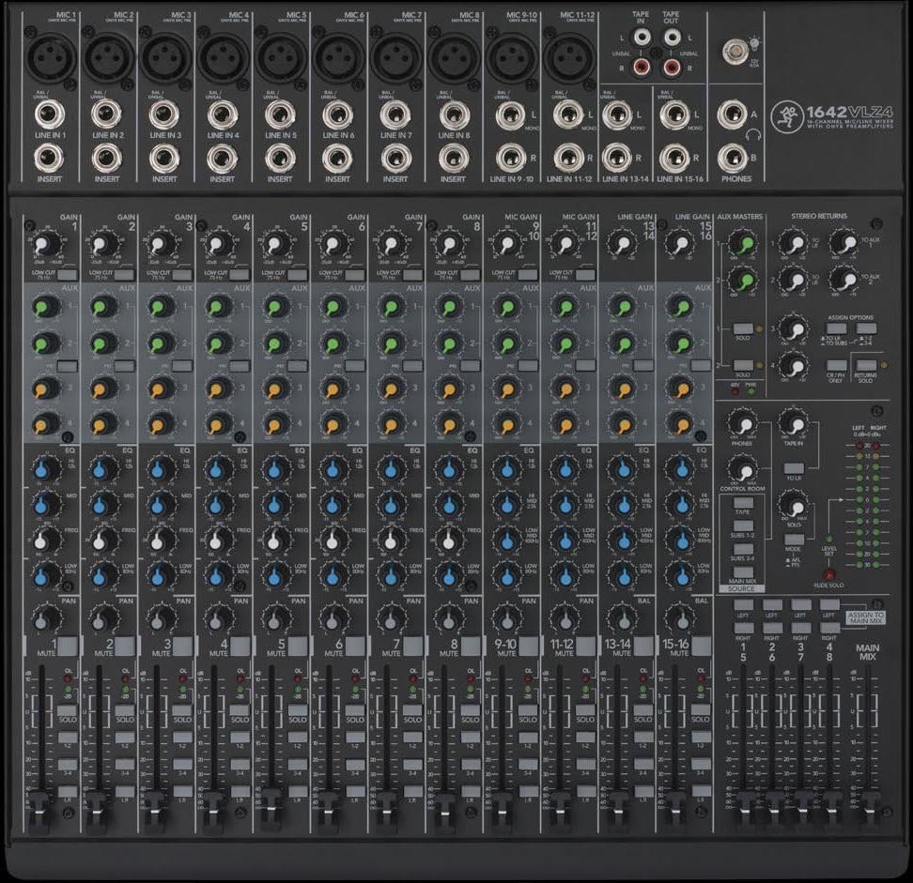Click the Level Set green LED
This screenshot has width=913, height=883.
(829, 539)
